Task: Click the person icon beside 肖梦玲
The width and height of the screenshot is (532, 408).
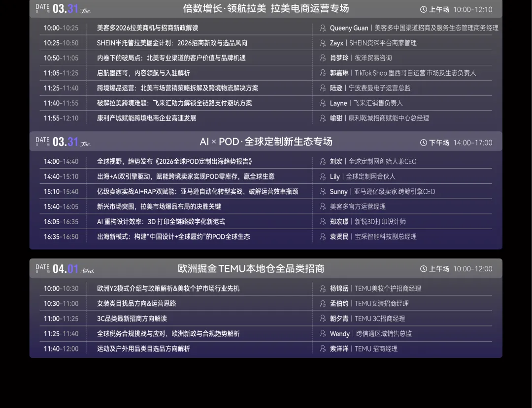Action: point(323,58)
